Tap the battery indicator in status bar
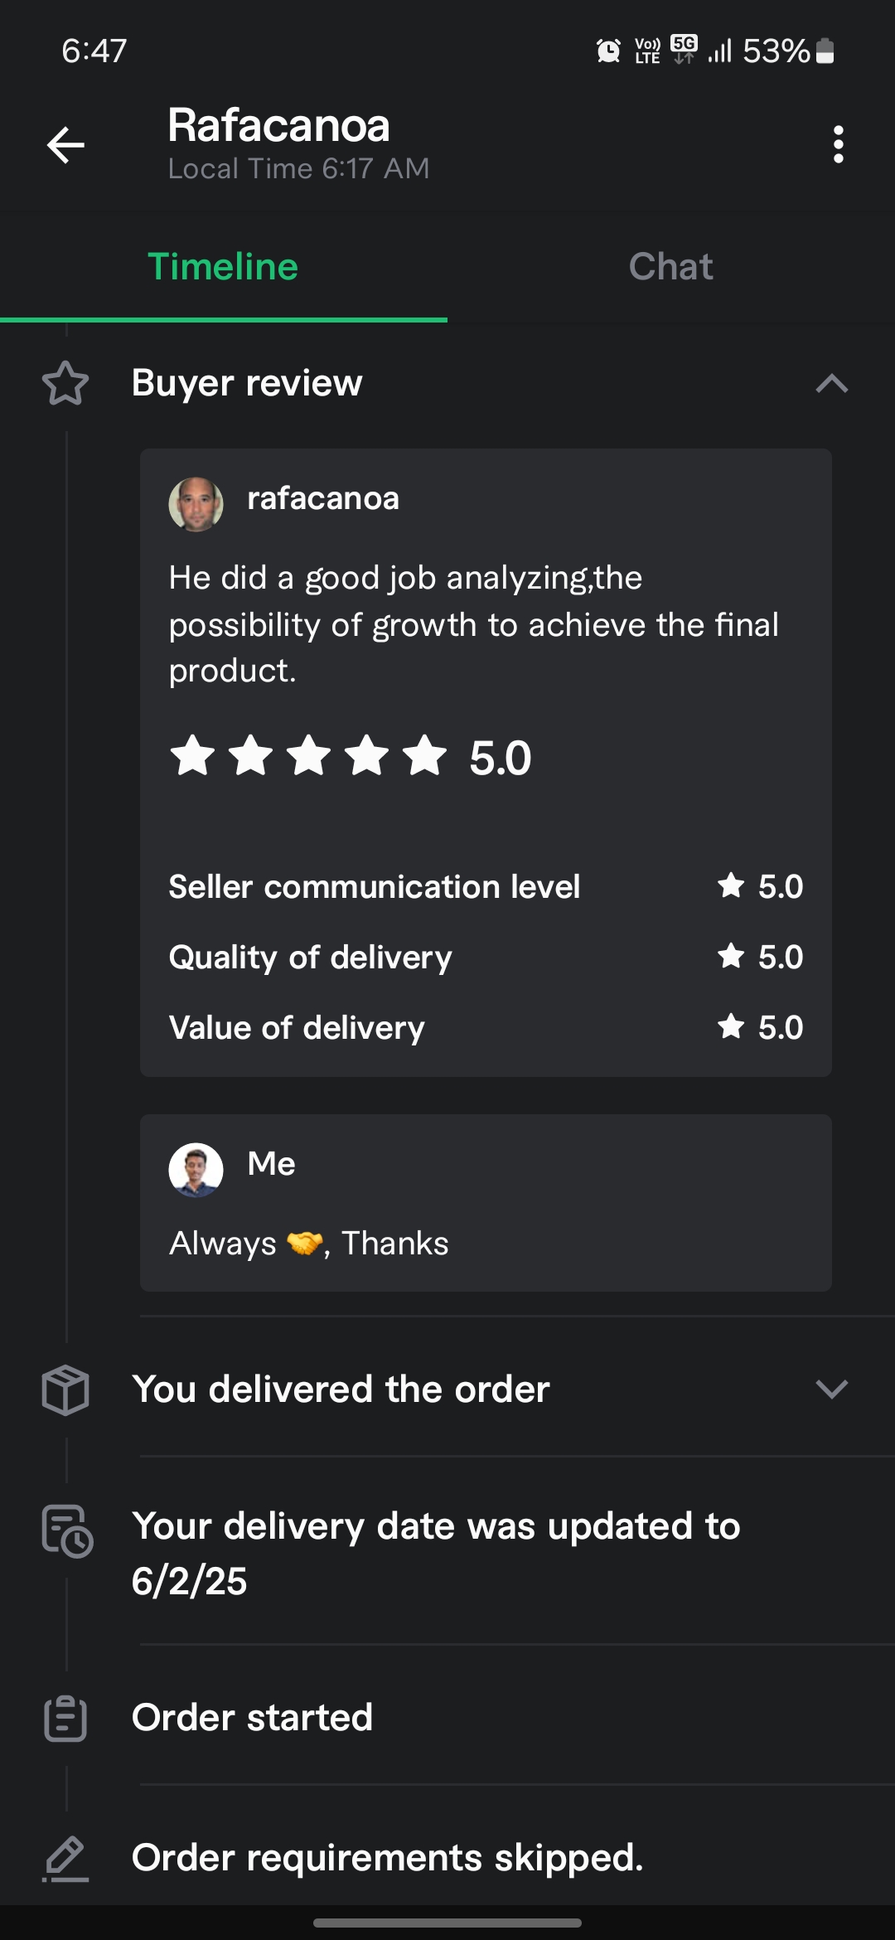This screenshot has height=1940, width=895. coord(825,51)
